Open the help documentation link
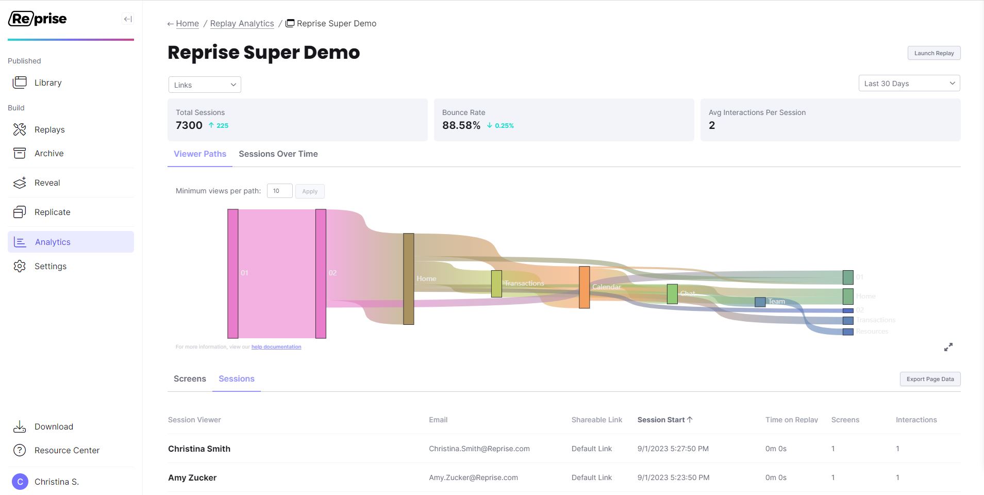Screen dimensions: 984x495 tap(276, 347)
